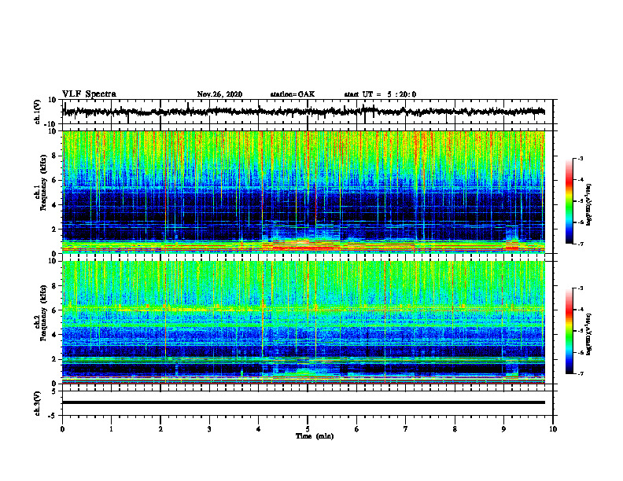Click the ch.1 color scale bar

tap(569, 201)
